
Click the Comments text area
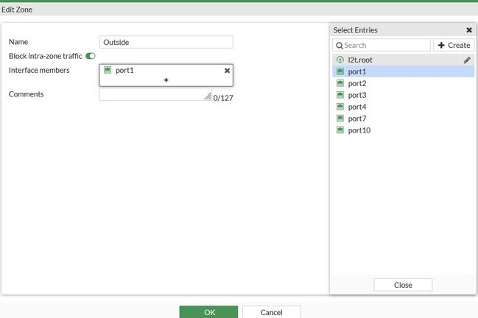[x=155, y=94]
